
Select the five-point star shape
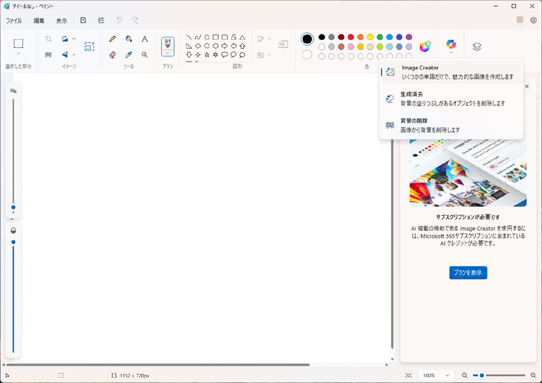tap(207, 55)
